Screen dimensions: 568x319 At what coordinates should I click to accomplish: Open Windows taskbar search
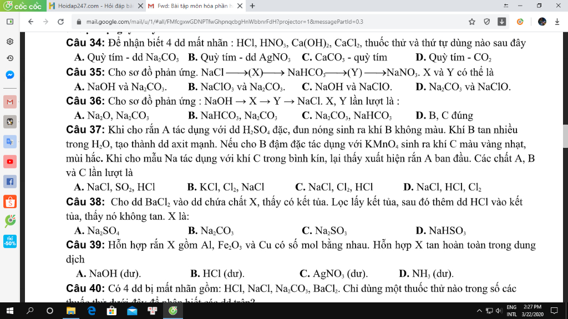30,311
